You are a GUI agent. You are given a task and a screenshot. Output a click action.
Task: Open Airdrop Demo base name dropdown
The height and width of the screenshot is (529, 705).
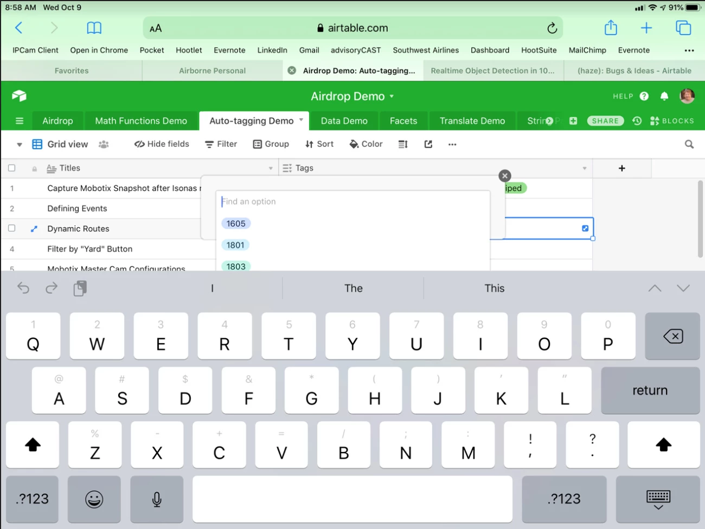[352, 96]
